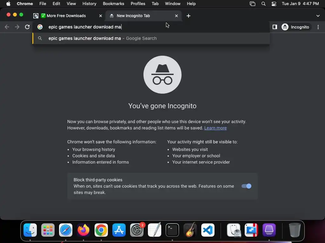Open the Chrome menu in menu bar
Screen dimensions: 325x243
pyautogui.click(x=25, y=3)
